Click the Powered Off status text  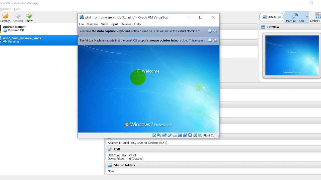coord(16,30)
